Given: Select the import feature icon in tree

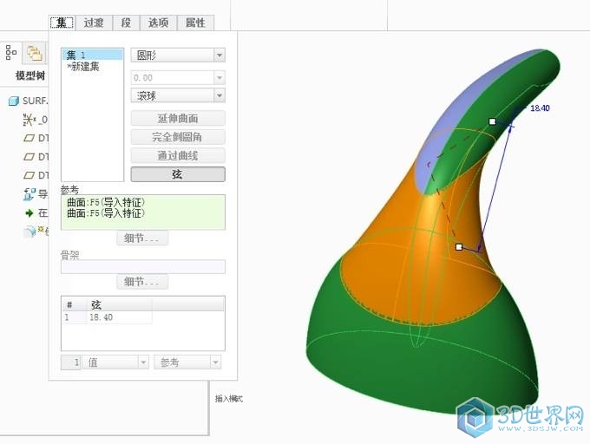Looking at the screenshot, I should coord(29,194).
